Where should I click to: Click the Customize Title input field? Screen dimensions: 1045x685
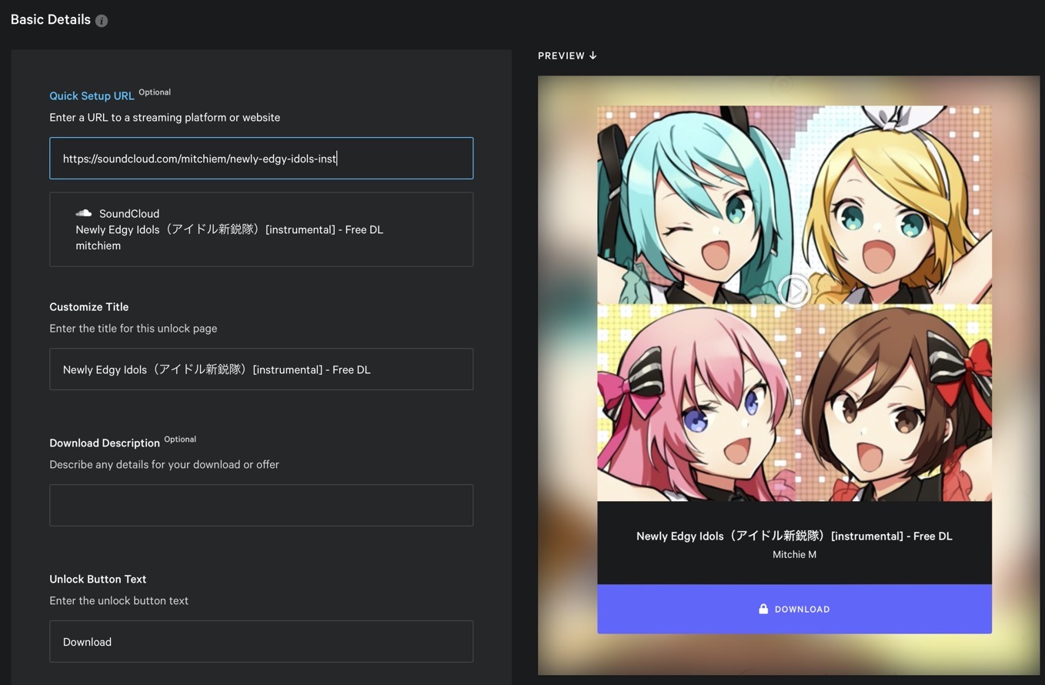coord(262,369)
